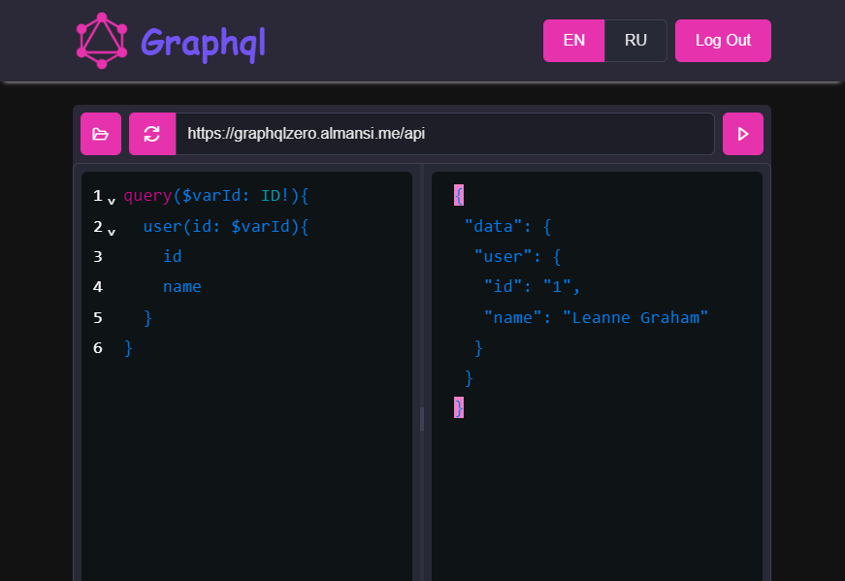Click the Graphql title text link
The height and width of the screenshot is (581, 845).
[x=202, y=40]
